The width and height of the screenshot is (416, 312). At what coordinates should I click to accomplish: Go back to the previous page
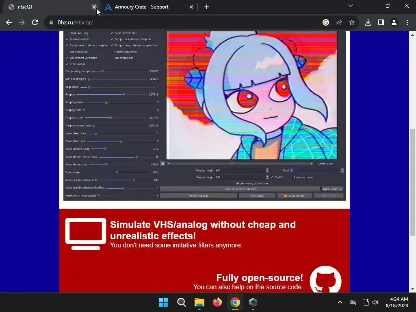click(9, 23)
